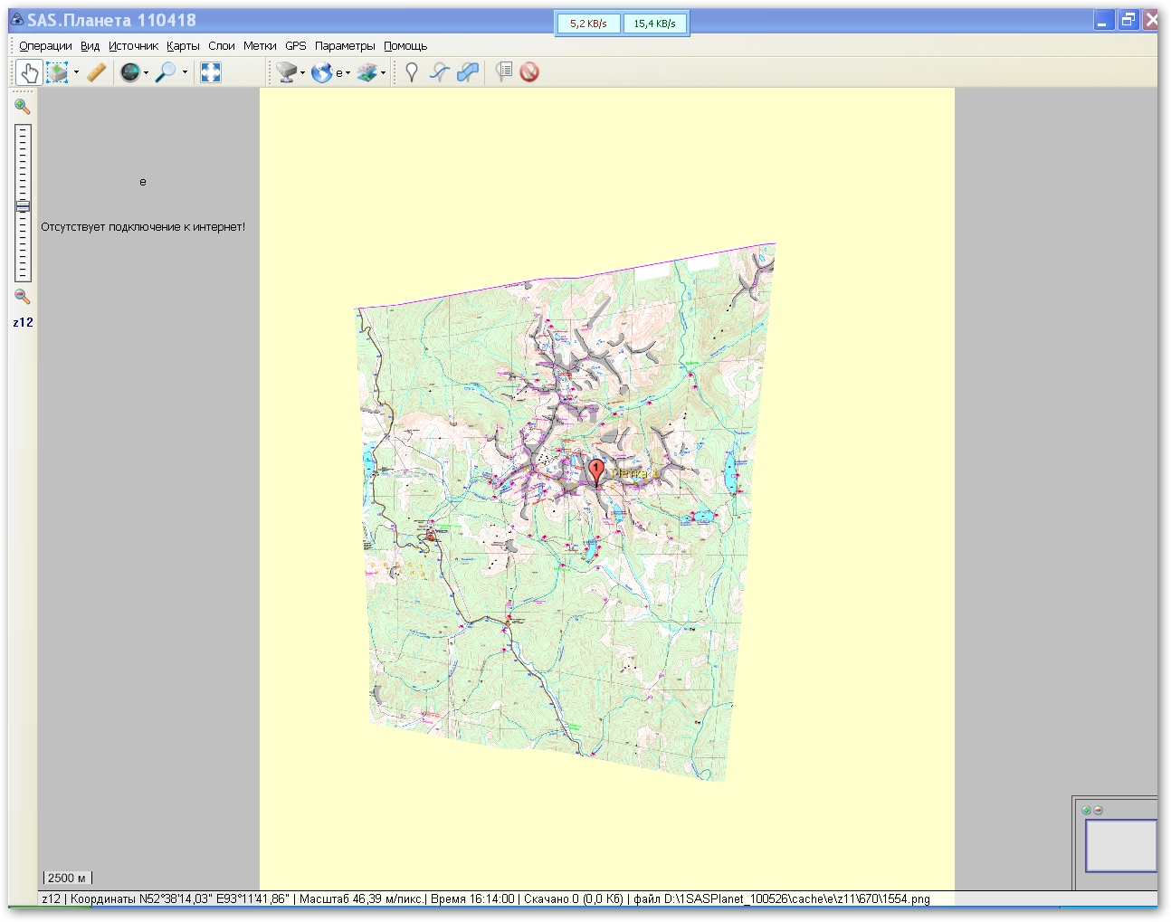Screen dimensions: 1171x922
Task: Click the zoom out magnifier below slider
Action: click(23, 297)
